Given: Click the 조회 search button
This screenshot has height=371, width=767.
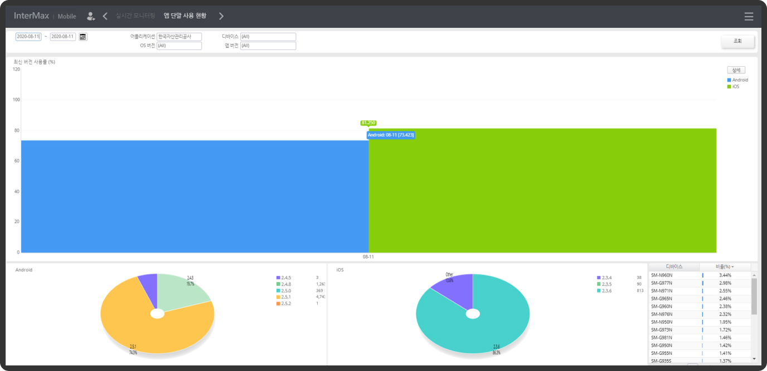Looking at the screenshot, I should [737, 41].
